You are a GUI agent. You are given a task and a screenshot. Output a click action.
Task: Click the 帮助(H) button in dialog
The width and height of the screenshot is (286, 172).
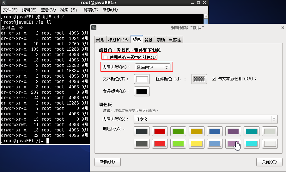coord(107,162)
